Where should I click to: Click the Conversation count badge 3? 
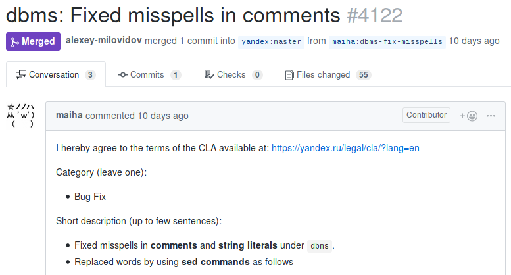point(90,75)
